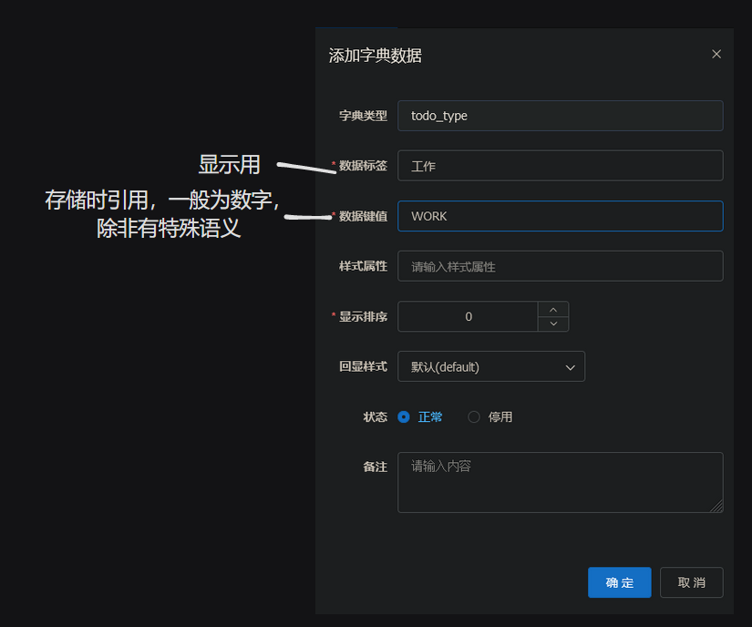This screenshot has height=627, width=752.
Task: Click the 添加字典数据 dialog title
Action: pos(376,56)
